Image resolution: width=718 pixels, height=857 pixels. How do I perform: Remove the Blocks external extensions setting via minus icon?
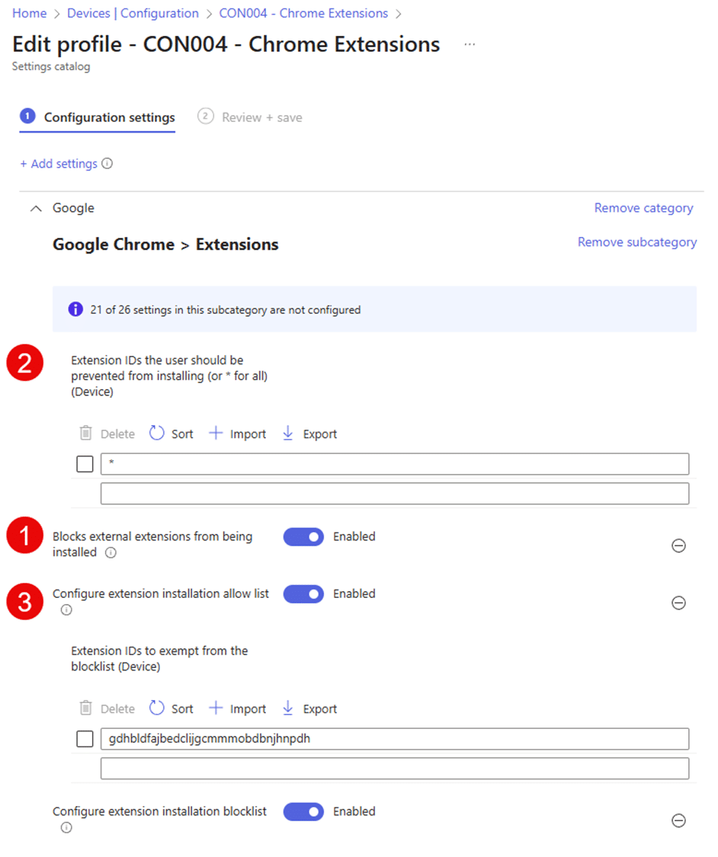(678, 545)
